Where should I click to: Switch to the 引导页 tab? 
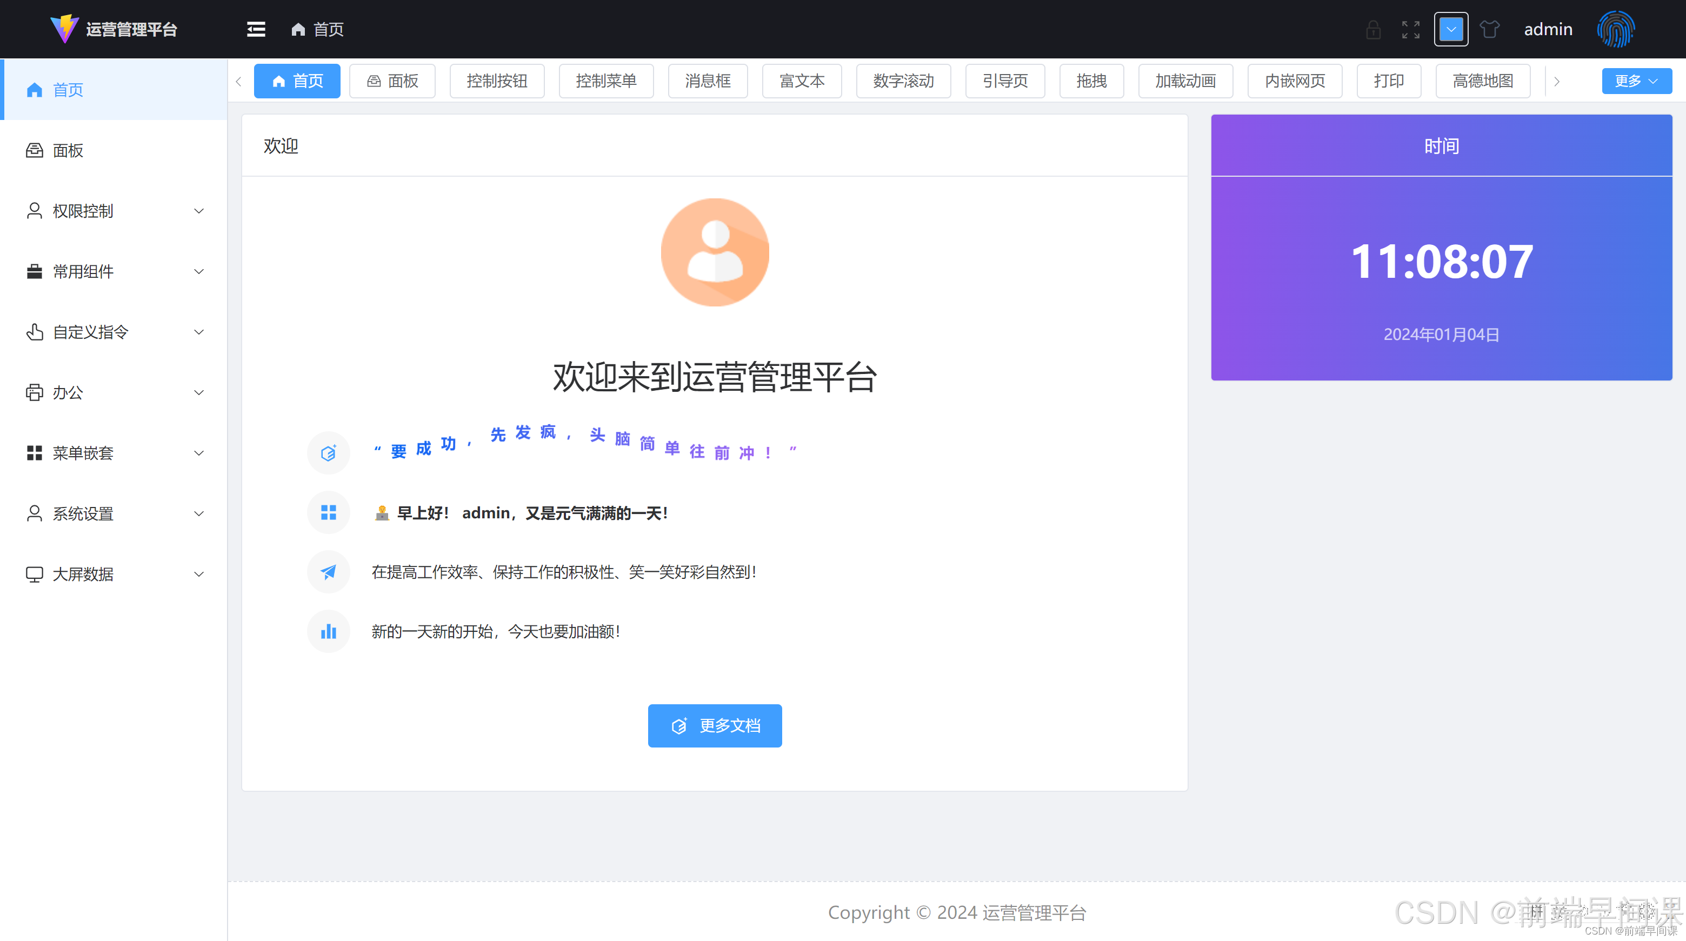pyautogui.click(x=1005, y=81)
